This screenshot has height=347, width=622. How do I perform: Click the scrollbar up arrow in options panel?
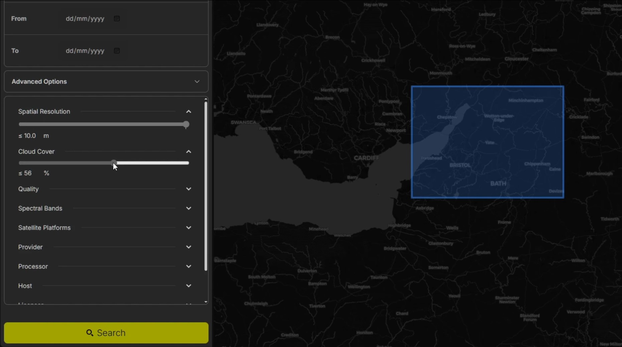pyautogui.click(x=206, y=99)
